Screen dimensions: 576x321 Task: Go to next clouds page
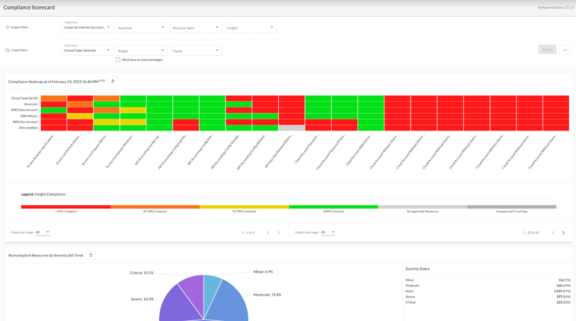278,233
